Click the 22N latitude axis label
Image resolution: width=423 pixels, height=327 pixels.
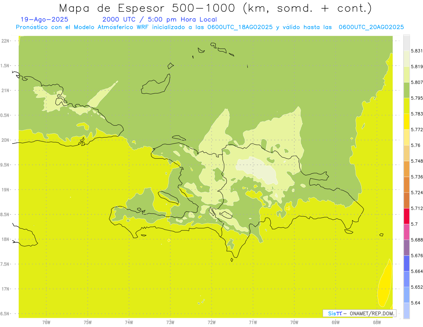tap(6, 41)
